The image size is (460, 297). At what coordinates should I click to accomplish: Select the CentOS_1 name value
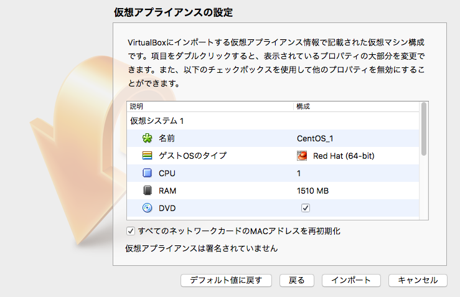click(315, 138)
